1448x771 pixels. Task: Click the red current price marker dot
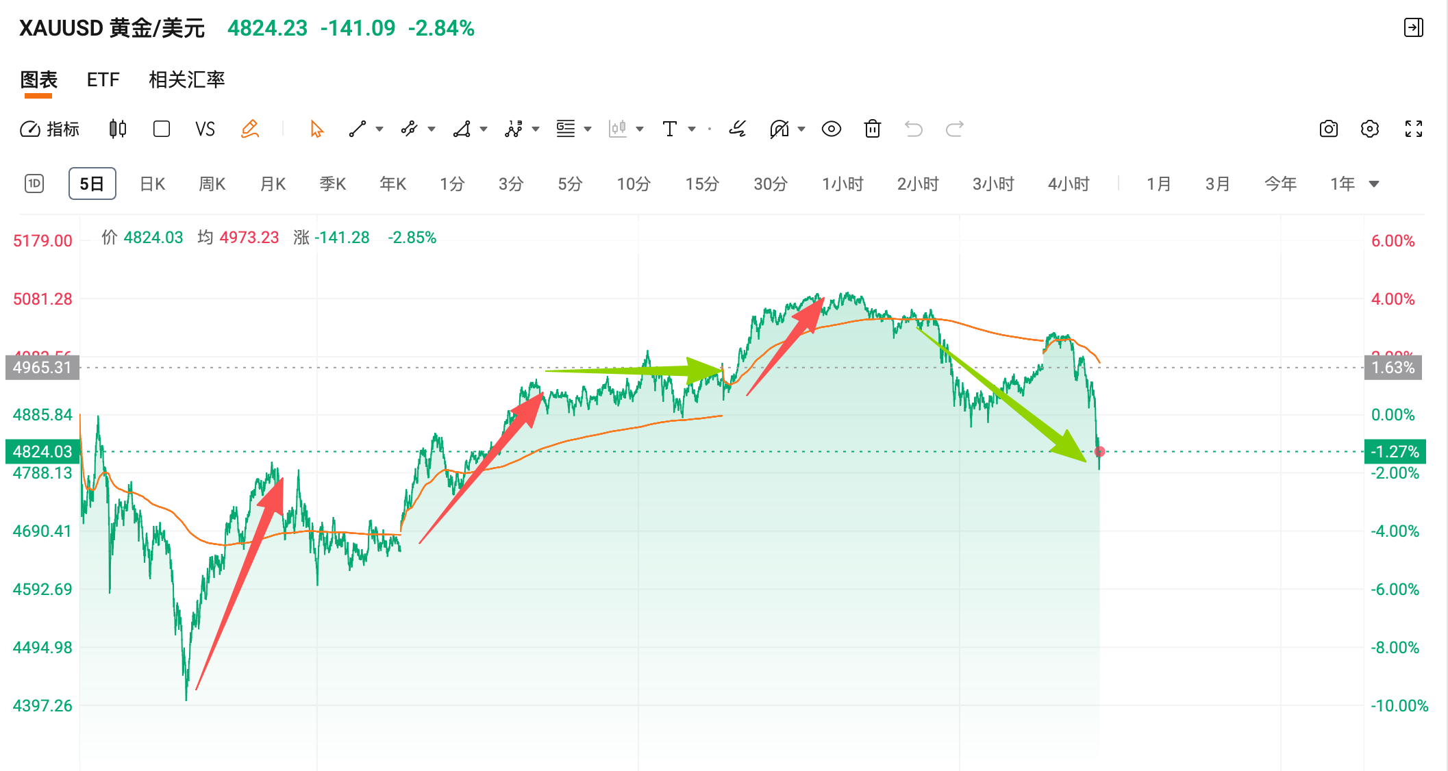point(1099,452)
